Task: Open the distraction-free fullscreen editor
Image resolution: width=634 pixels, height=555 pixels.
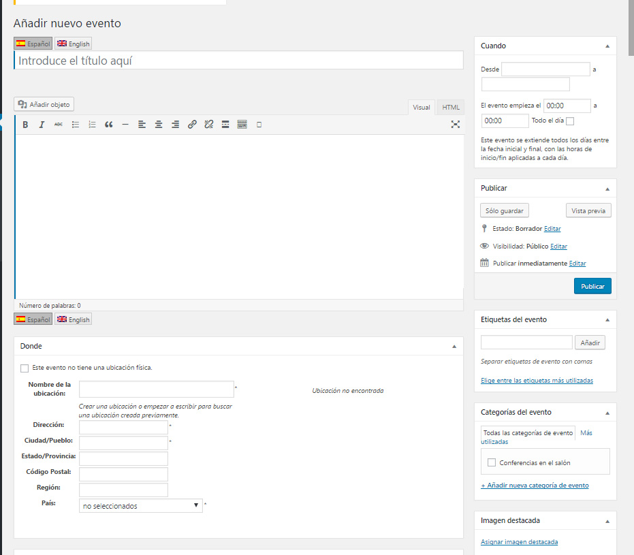Action: click(x=456, y=125)
